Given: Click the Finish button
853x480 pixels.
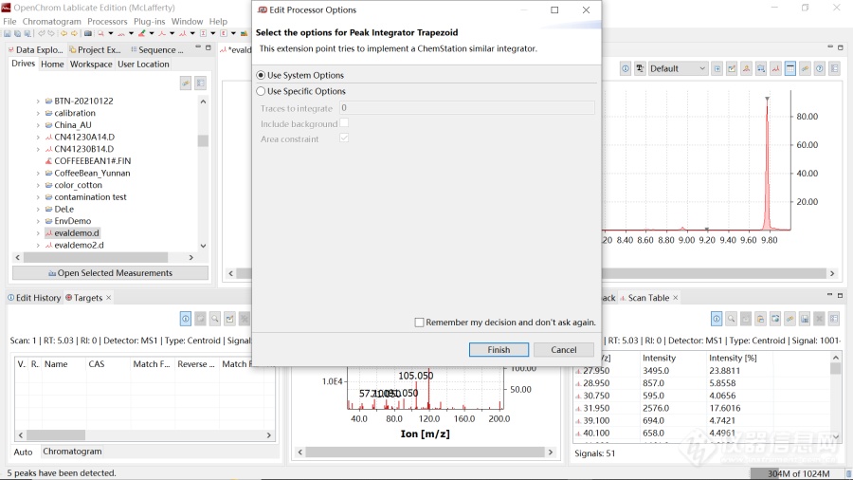Looking at the screenshot, I should point(499,349).
